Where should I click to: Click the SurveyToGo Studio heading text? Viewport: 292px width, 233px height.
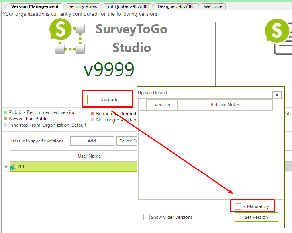click(x=131, y=38)
